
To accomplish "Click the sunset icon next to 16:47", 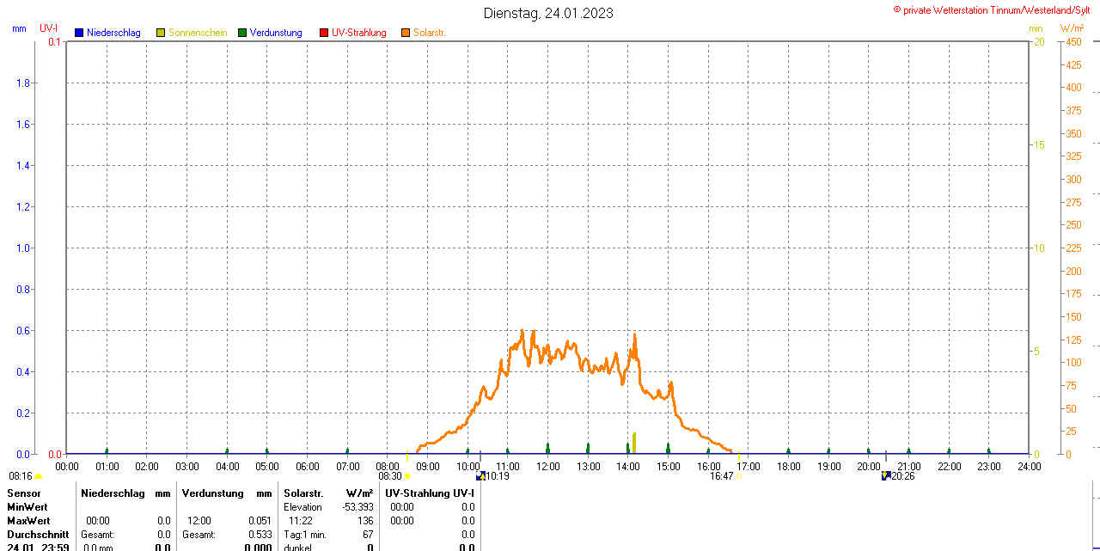I will pos(739,476).
